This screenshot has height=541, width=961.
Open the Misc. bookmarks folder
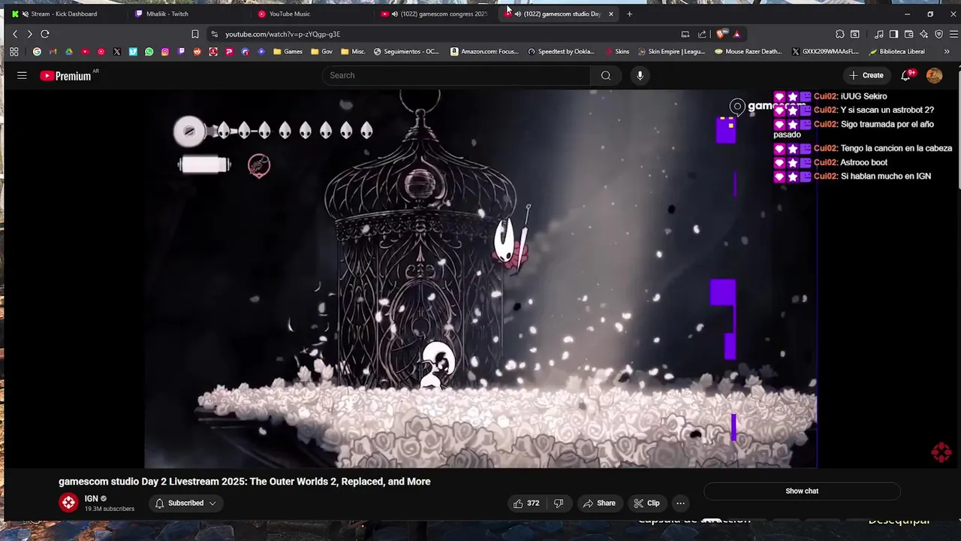[353, 52]
